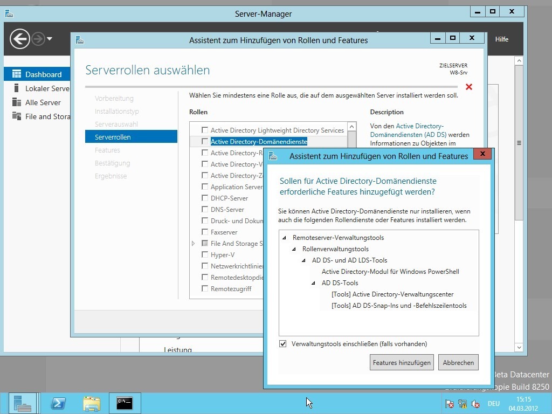Open Alle Server in the sidebar

pos(37,102)
